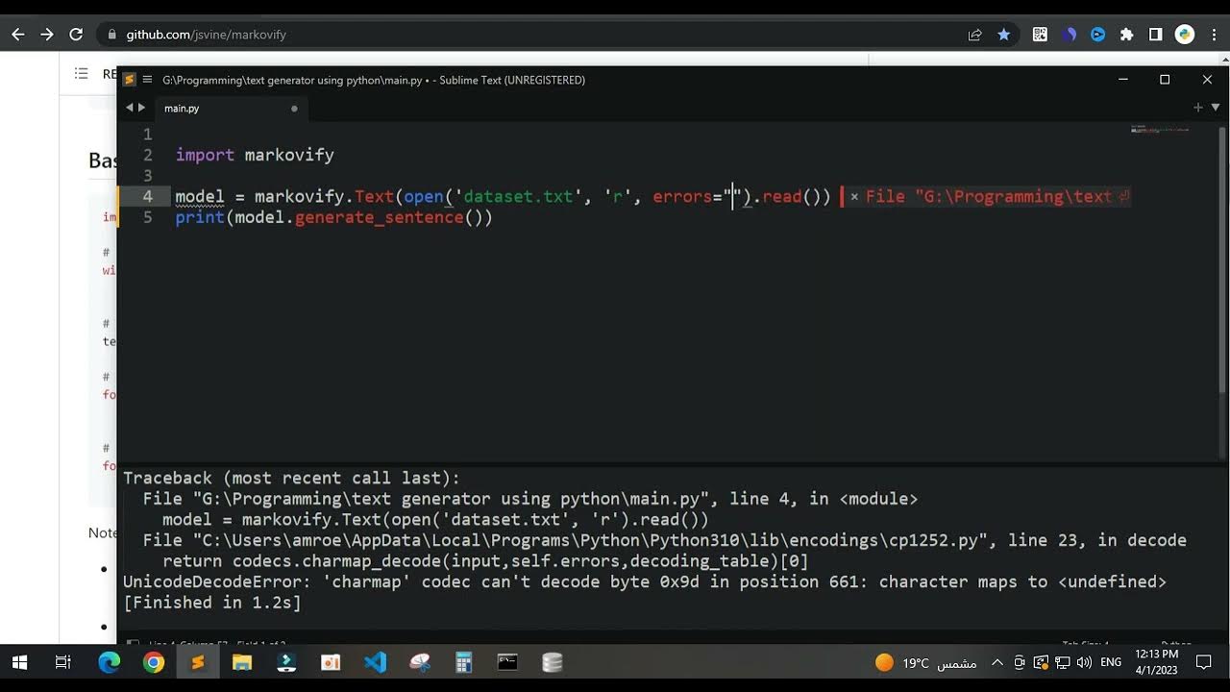Go to previous tab with left arrow

click(130, 108)
